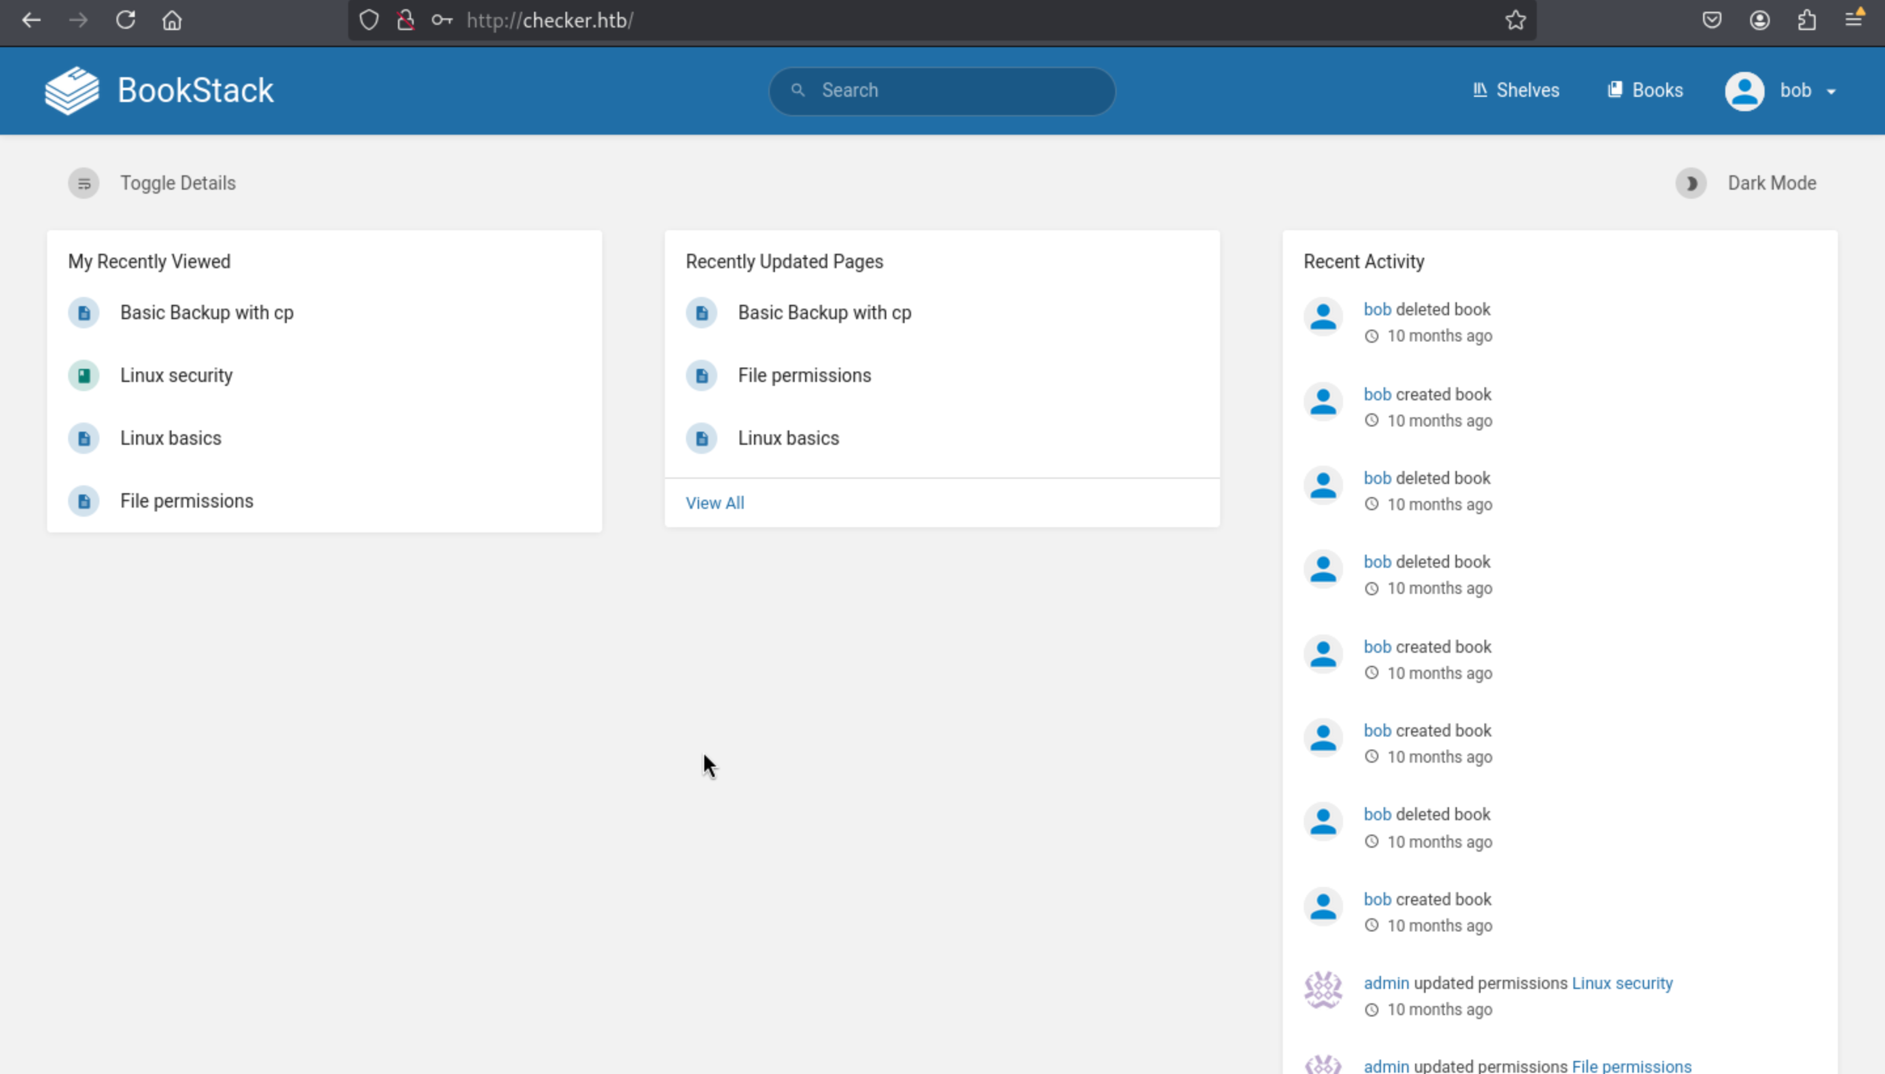This screenshot has height=1074, width=1885.
Task: Click bob's user avatar in header
Action: click(1745, 91)
